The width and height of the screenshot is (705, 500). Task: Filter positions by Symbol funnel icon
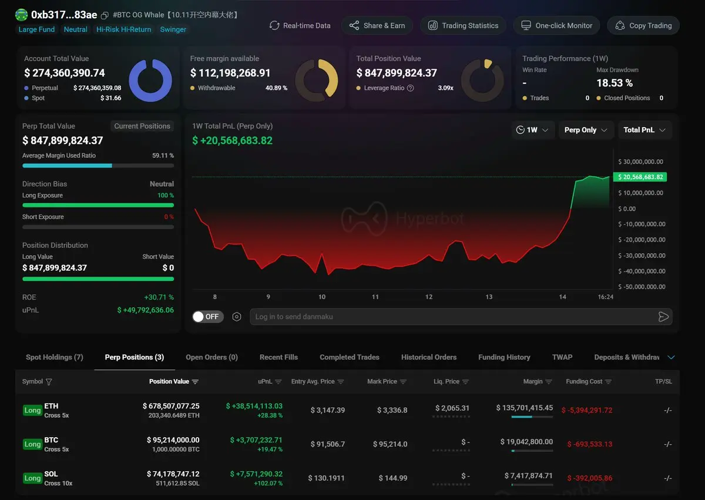[49, 382]
